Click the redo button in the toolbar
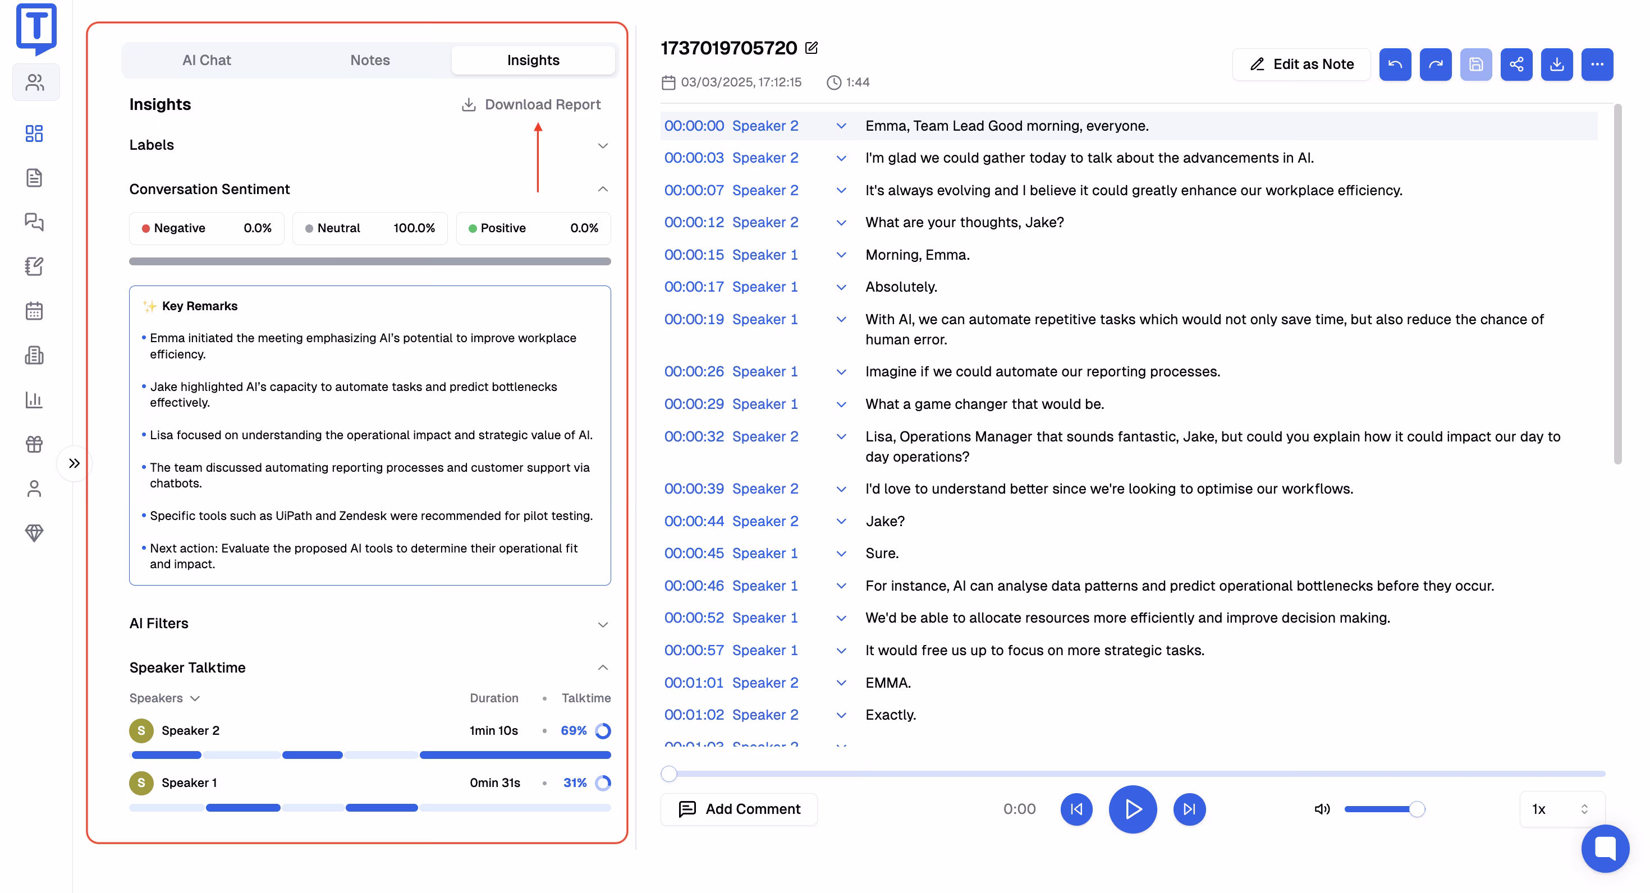 tap(1436, 64)
